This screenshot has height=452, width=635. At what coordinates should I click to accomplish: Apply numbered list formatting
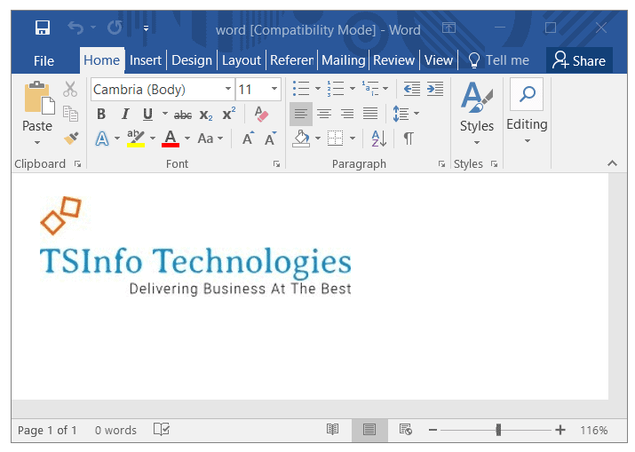pyautogui.click(x=336, y=89)
